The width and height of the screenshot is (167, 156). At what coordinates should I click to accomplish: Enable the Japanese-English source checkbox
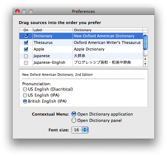pyautogui.click(x=26, y=63)
